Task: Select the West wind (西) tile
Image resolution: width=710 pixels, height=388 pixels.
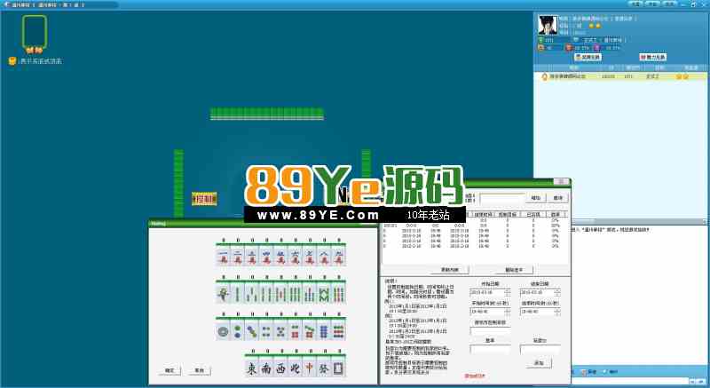Action: click(x=281, y=367)
